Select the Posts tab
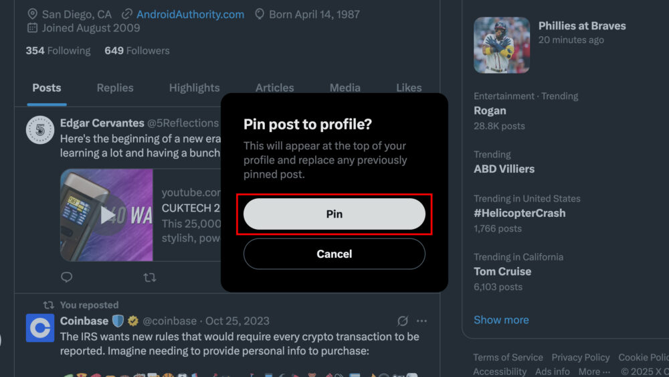The width and height of the screenshot is (669, 377). pyautogui.click(x=47, y=88)
